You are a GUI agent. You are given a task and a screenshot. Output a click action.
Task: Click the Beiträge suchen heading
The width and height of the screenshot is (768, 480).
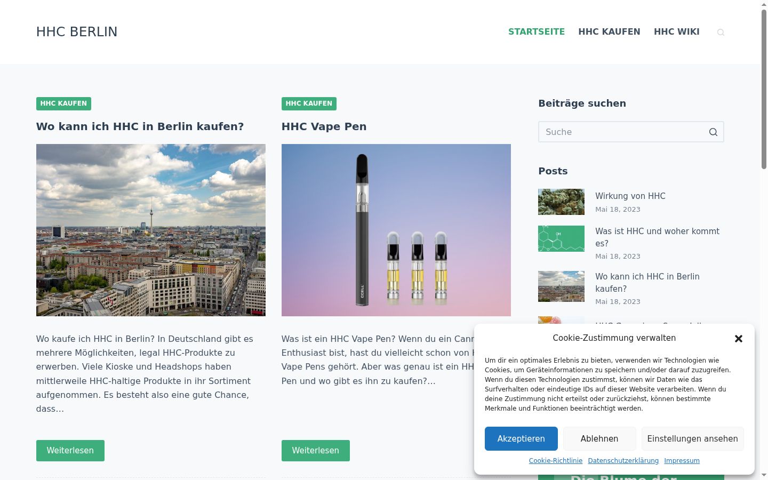pos(582,103)
